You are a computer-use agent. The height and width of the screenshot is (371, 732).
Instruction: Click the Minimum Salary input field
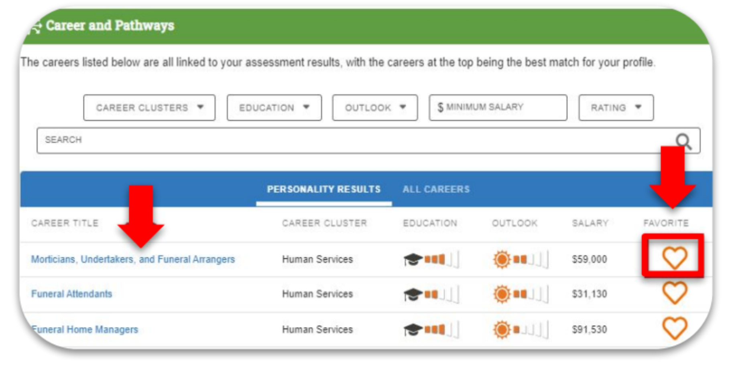click(498, 107)
